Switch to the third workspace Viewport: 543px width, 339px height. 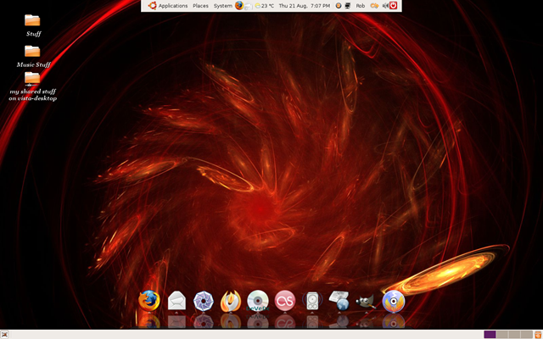click(514, 335)
